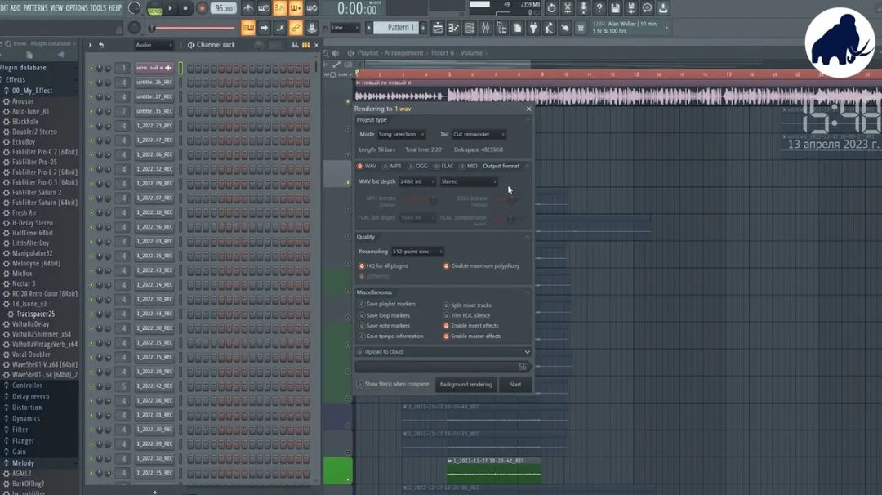Screen dimensions: 882x495
Task: Enable Save playlist markers
Action: tap(387, 304)
